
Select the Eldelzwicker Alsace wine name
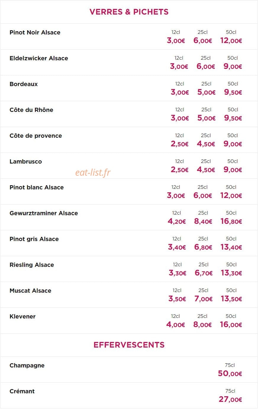tap(39, 58)
